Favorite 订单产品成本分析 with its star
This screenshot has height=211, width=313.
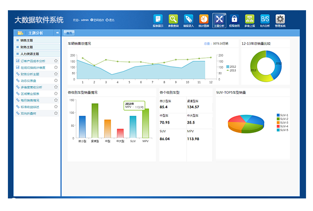click(x=56, y=61)
